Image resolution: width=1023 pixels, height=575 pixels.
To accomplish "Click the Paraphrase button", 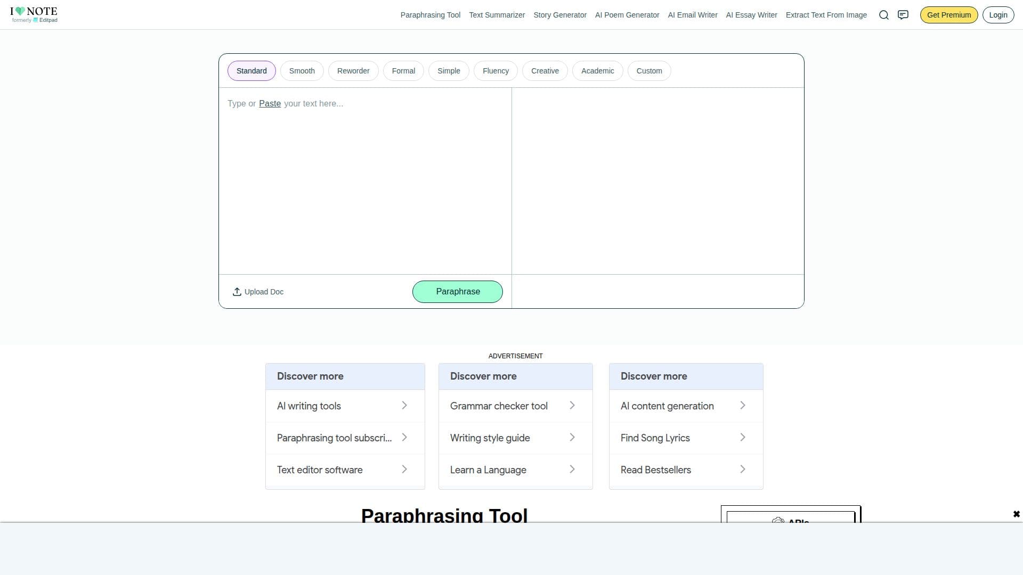I will tap(458, 292).
